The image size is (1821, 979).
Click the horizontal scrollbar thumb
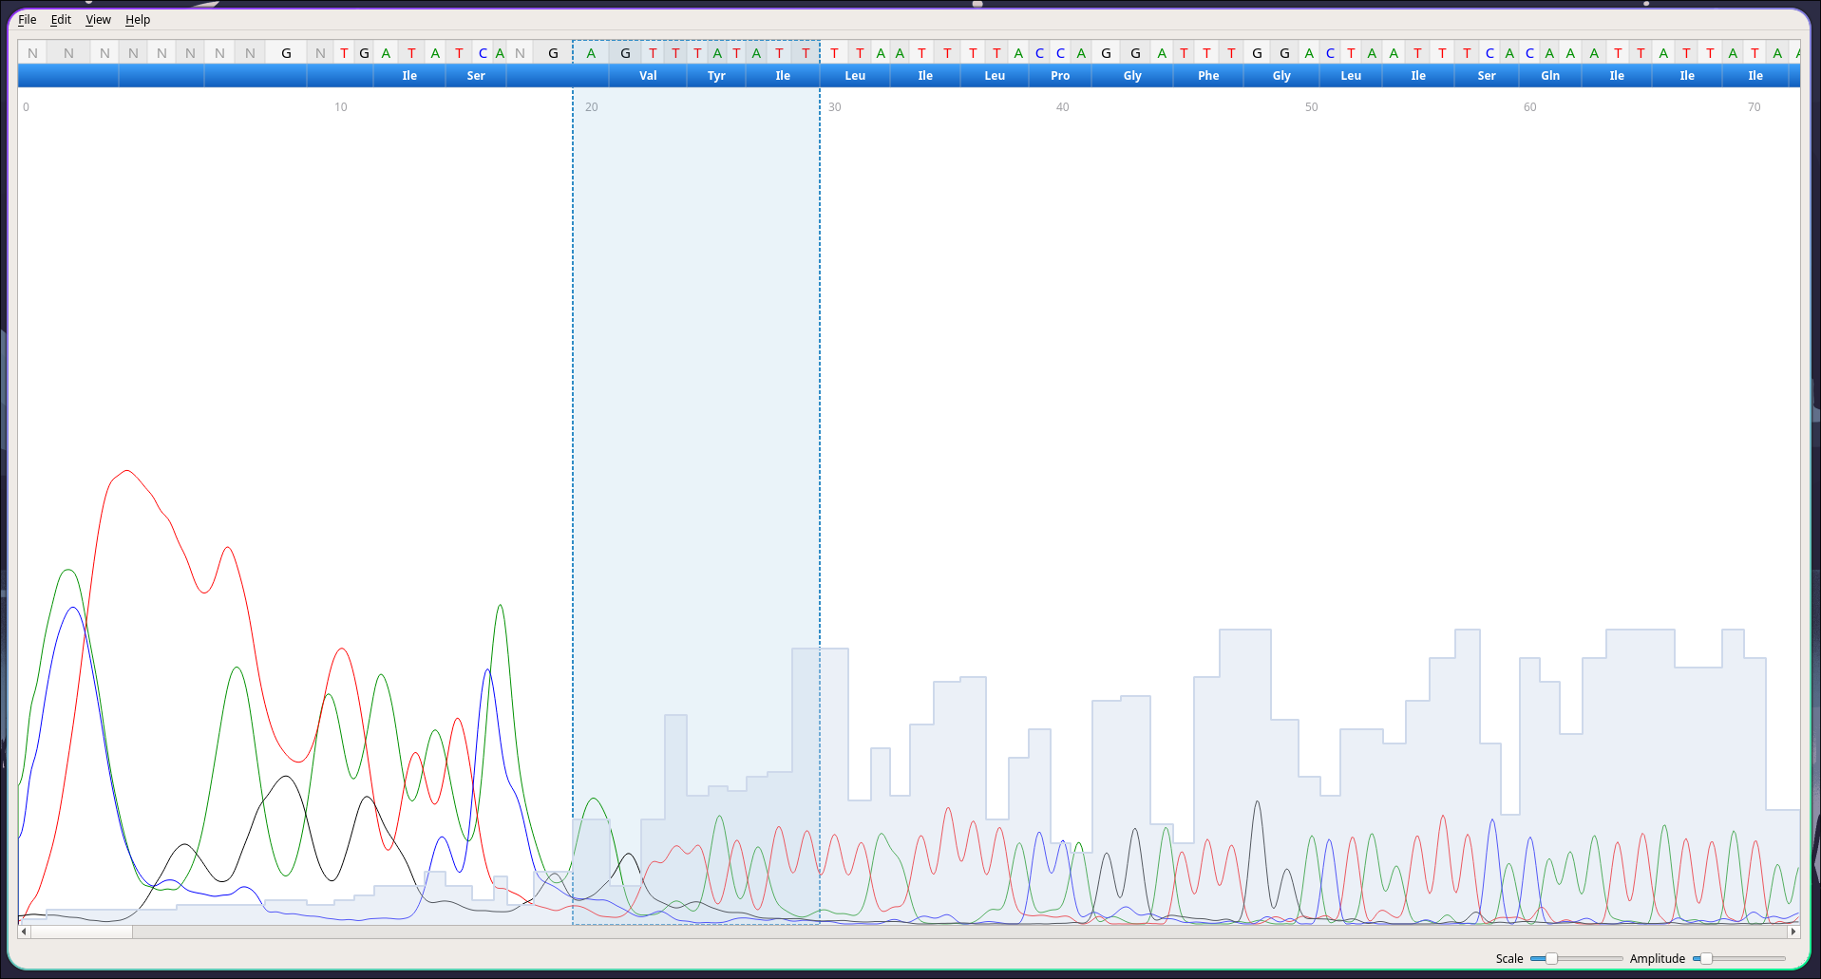(82, 932)
